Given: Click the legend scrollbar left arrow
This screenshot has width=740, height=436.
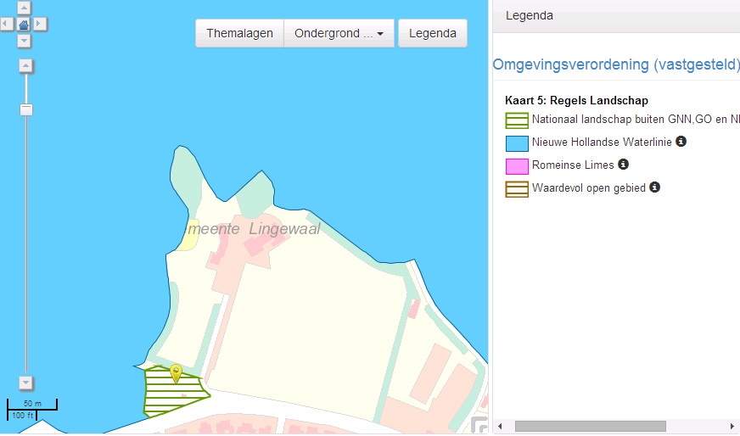Looking at the screenshot, I should tap(500, 426).
